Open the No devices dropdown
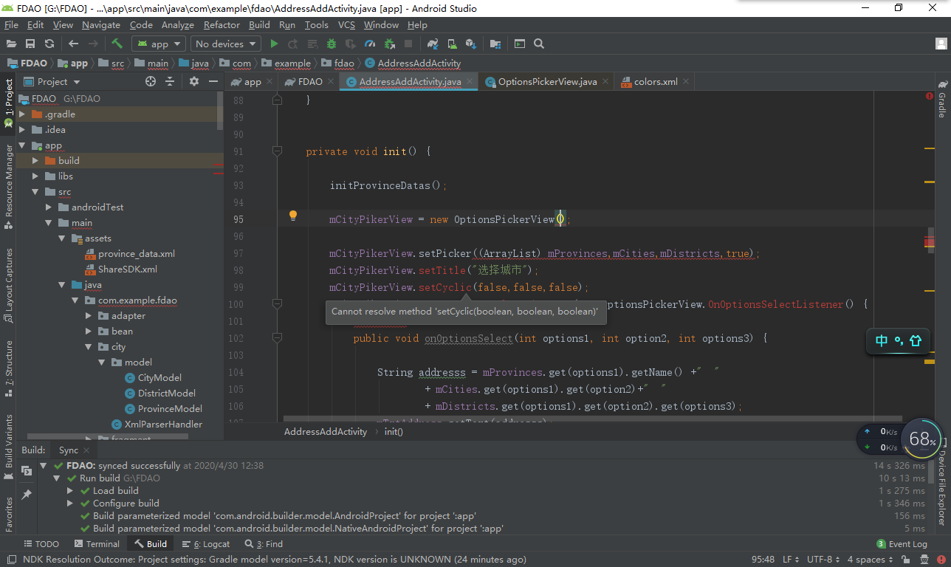 [x=225, y=44]
